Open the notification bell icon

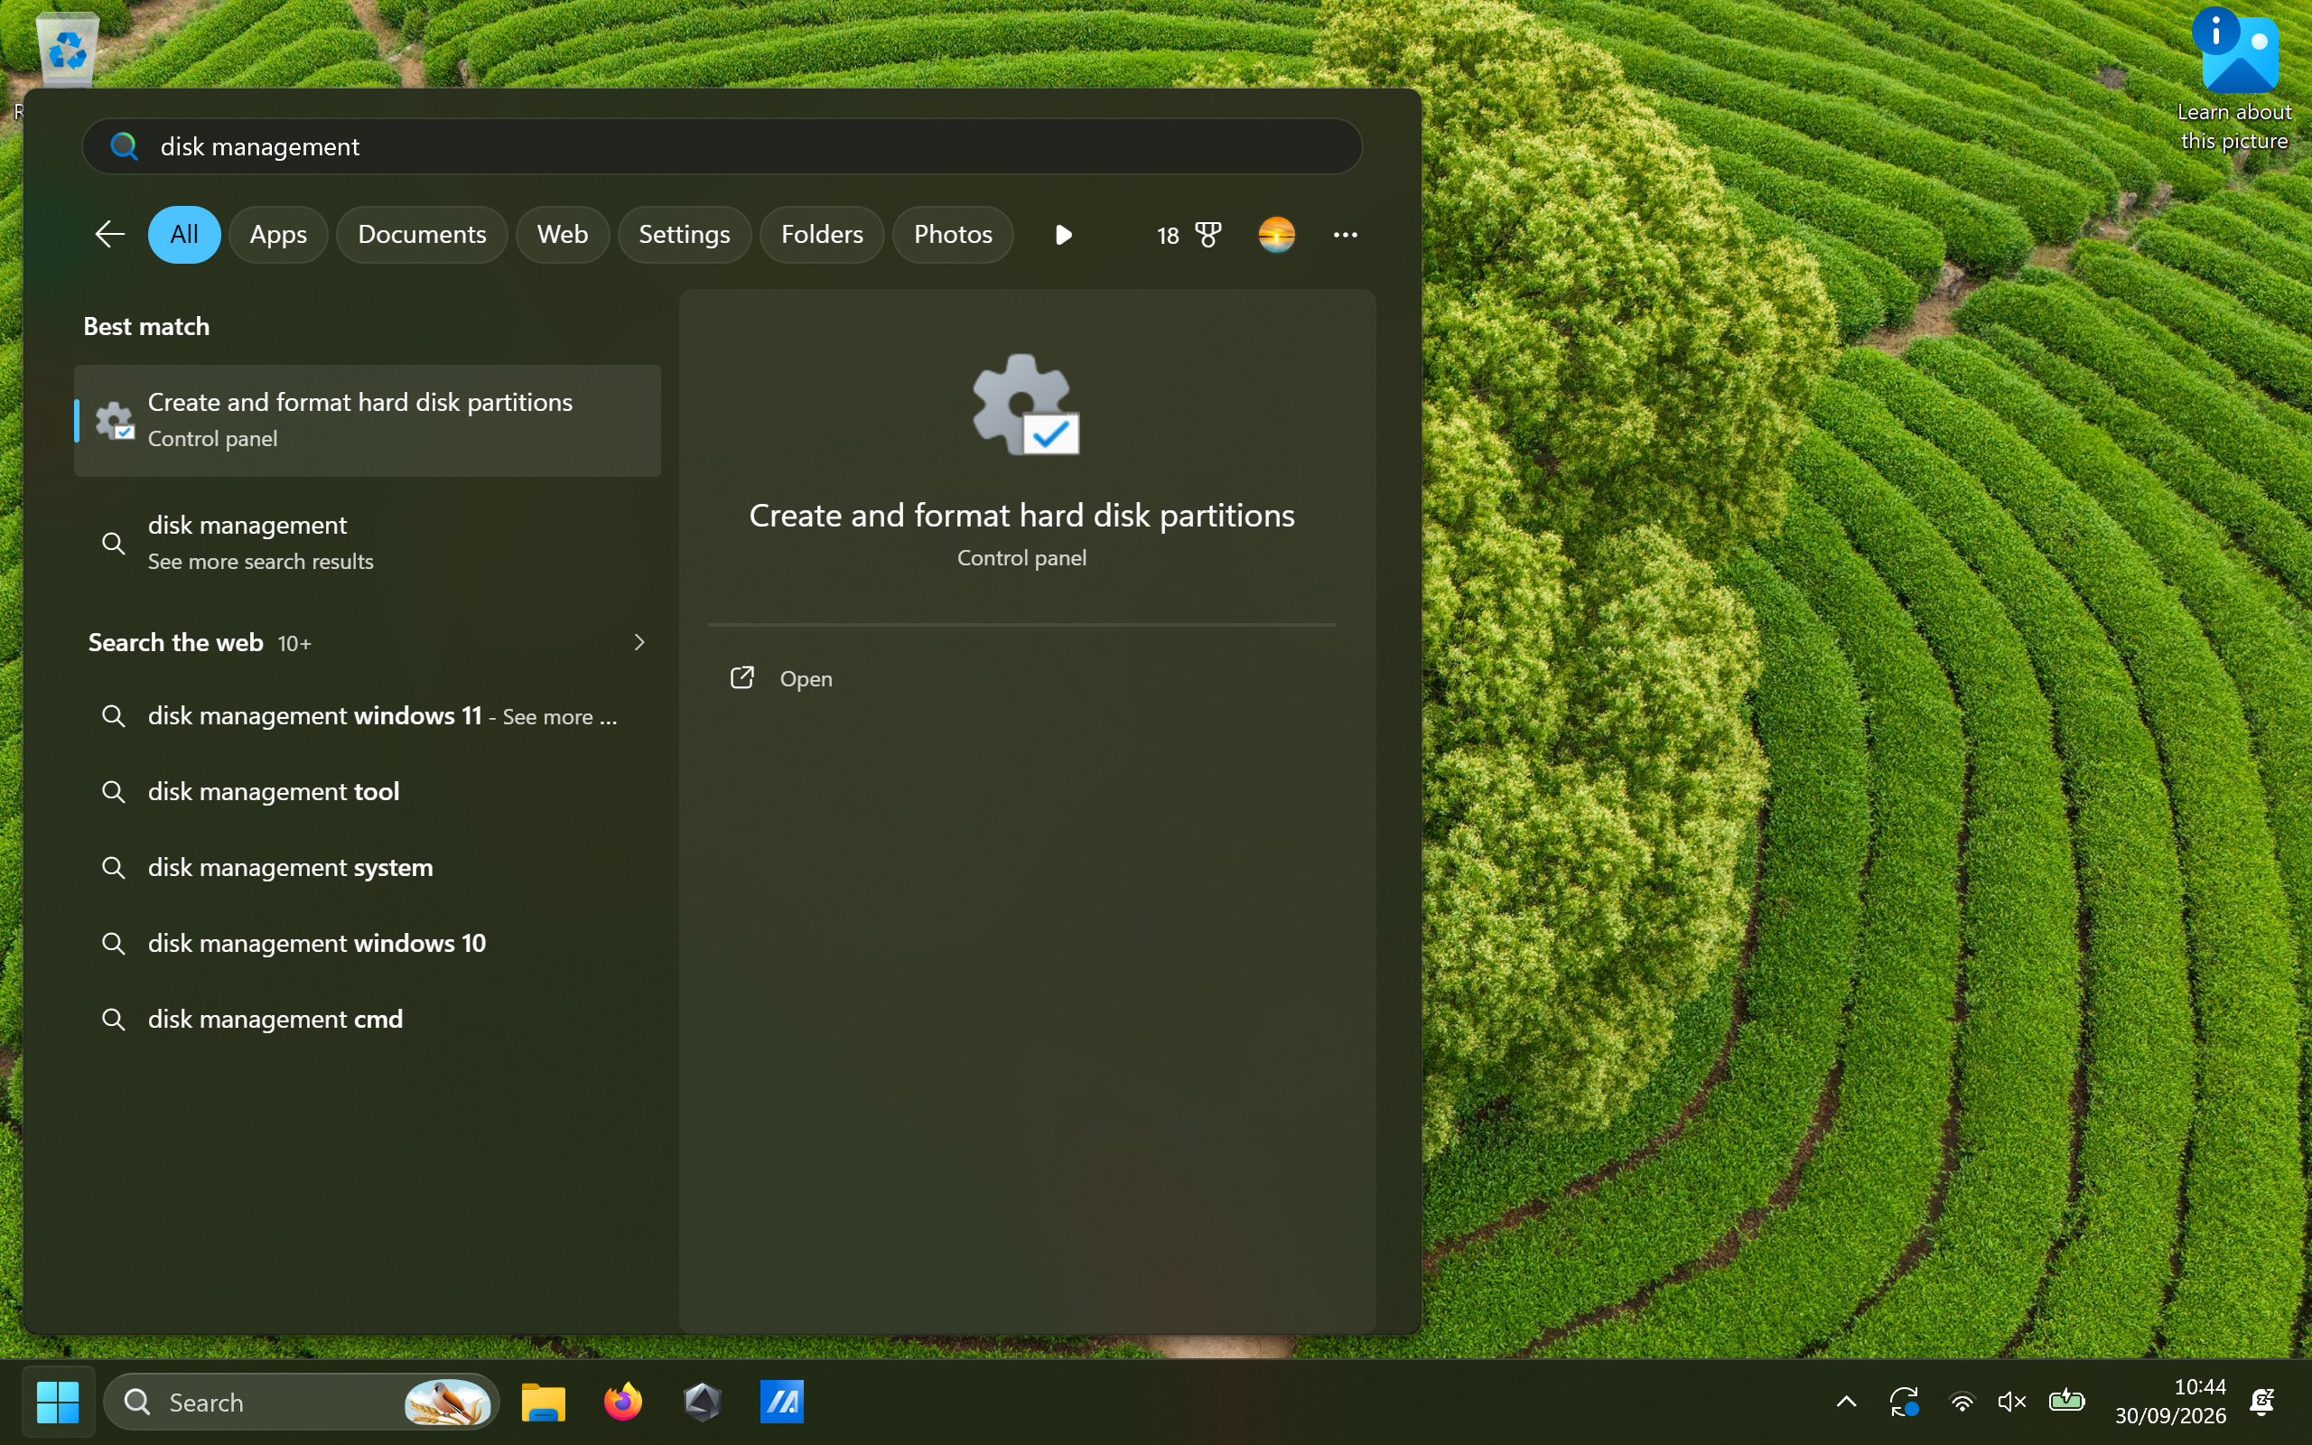click(2262, 1402)
